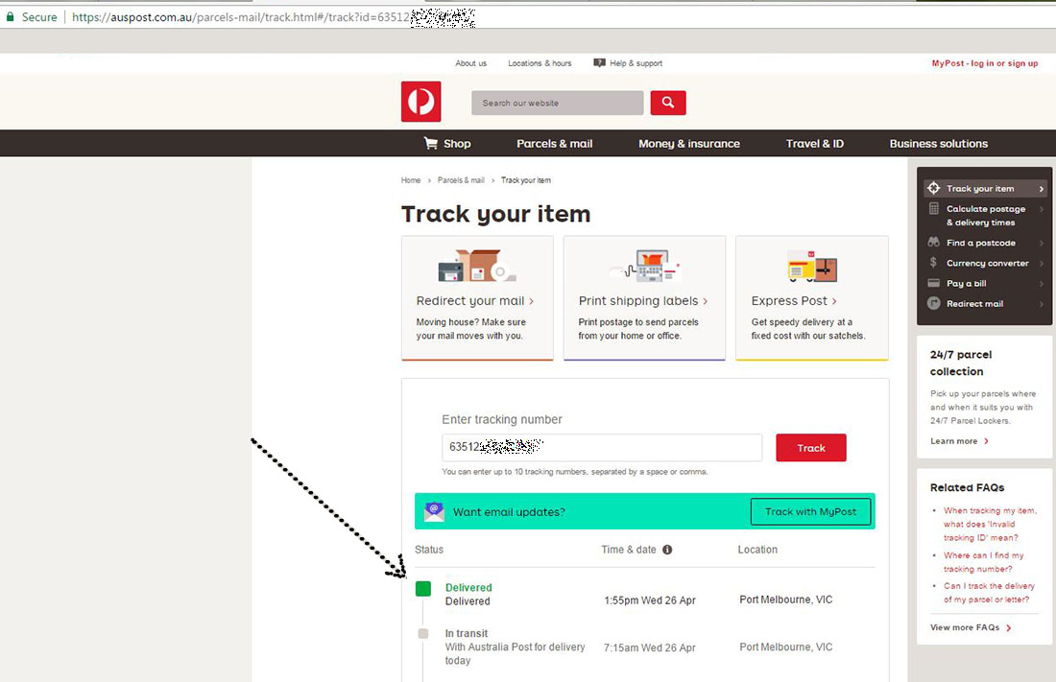Click the Redirect mail round icon
The height and width of the screenshot is (682, 1056).
pos(933,303)
